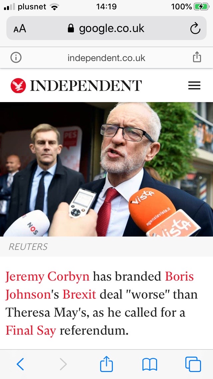Tap the independent.co.uk domain label
The height and width of the screenshot is (379, 213).
[106, 58]
